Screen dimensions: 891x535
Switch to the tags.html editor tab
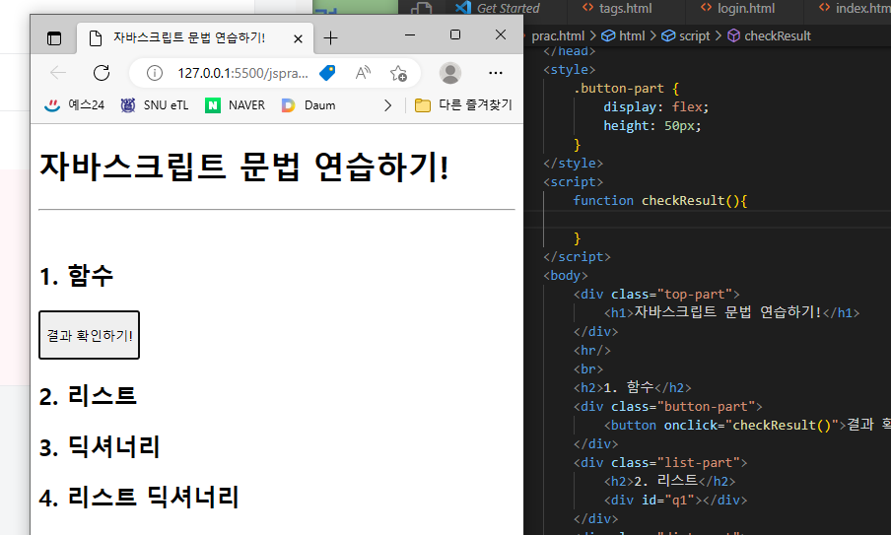pos(617,8)
